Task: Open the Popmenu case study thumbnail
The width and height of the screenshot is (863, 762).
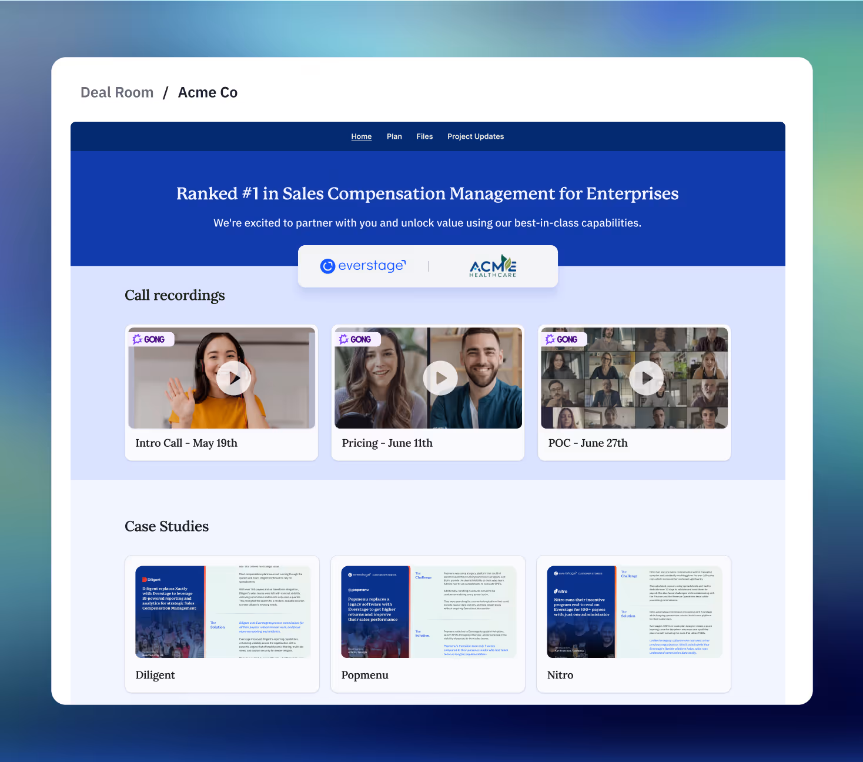Action: 429,612
